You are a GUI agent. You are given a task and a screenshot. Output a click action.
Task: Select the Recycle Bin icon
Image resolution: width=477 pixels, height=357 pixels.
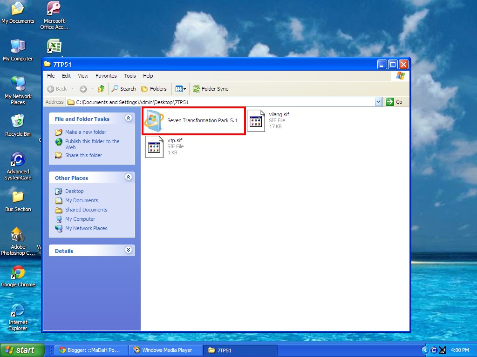tap(18, 126)
